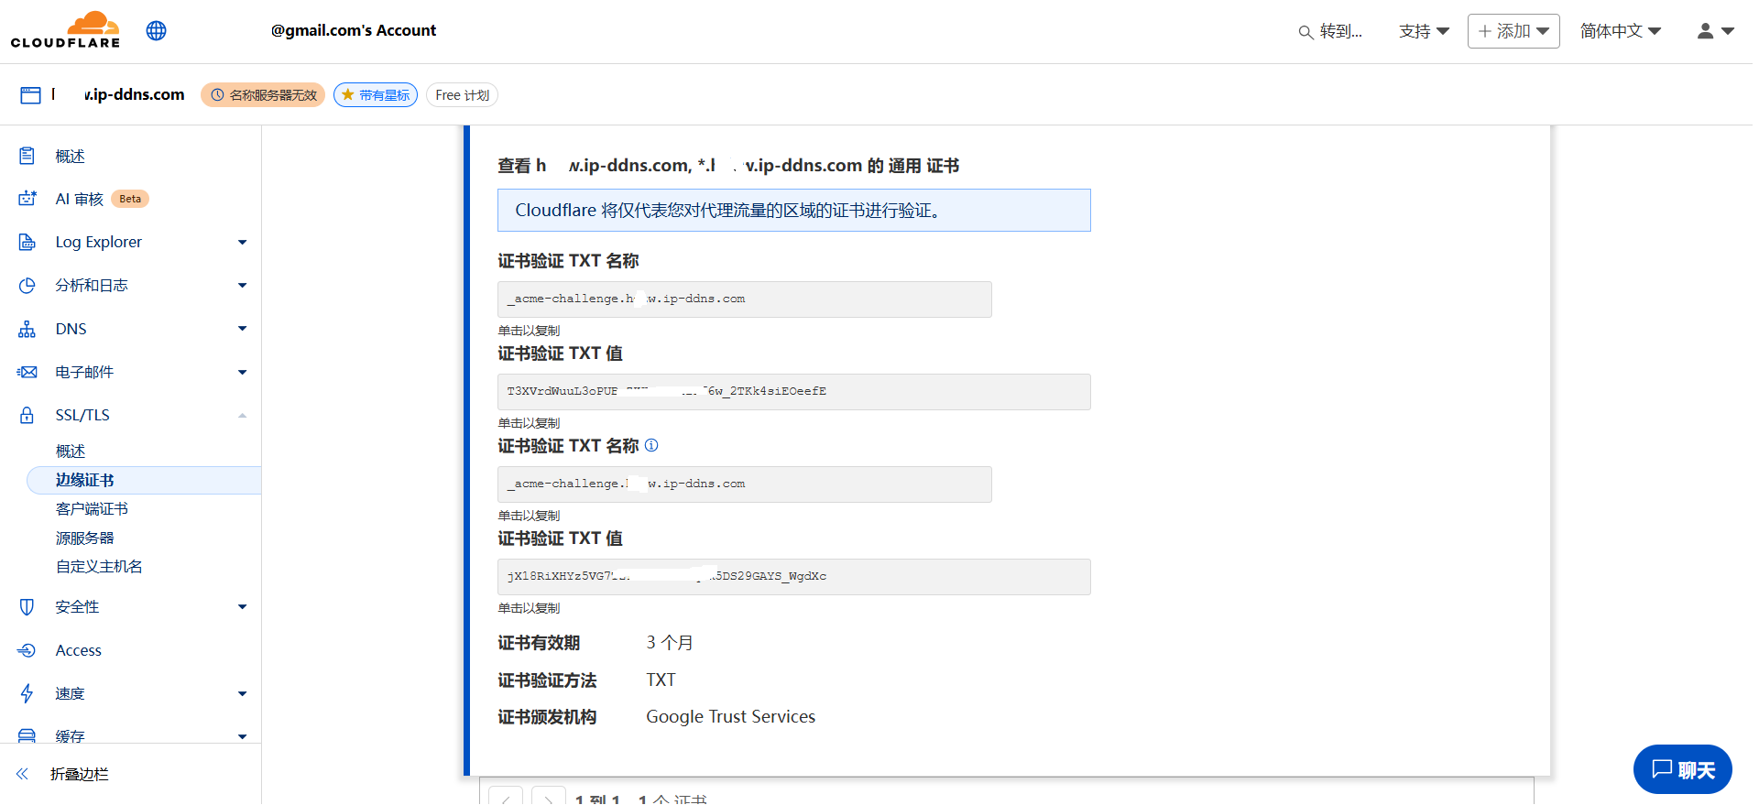Image resolution: width=1759 pixels, height=805 pixels.
Task: Click the 添加 add button
Action: tap(1513, 31)
